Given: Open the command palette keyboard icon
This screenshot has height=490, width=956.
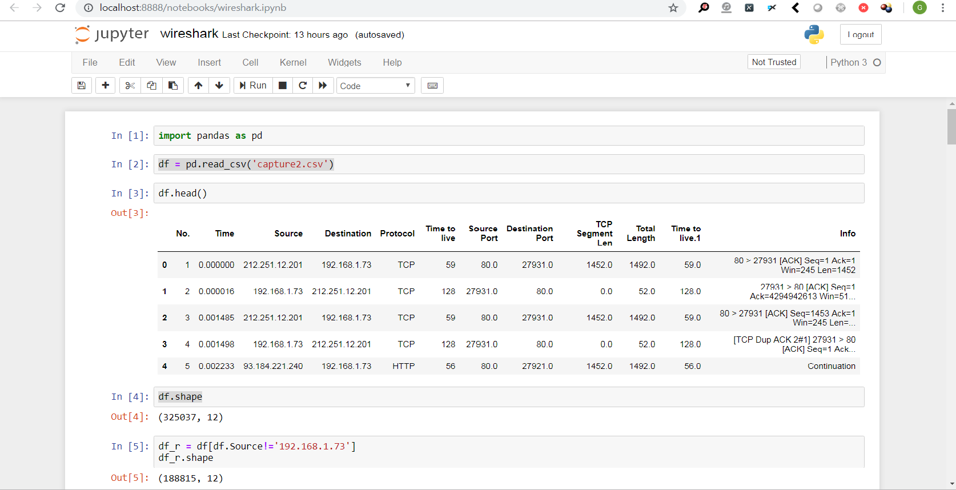Looking at the screenshot, I should (x=432, y=86).
